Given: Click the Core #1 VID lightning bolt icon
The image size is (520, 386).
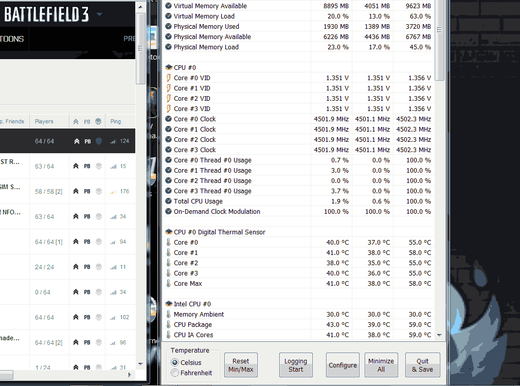Looking at the screenshot, I should point(169,88).
